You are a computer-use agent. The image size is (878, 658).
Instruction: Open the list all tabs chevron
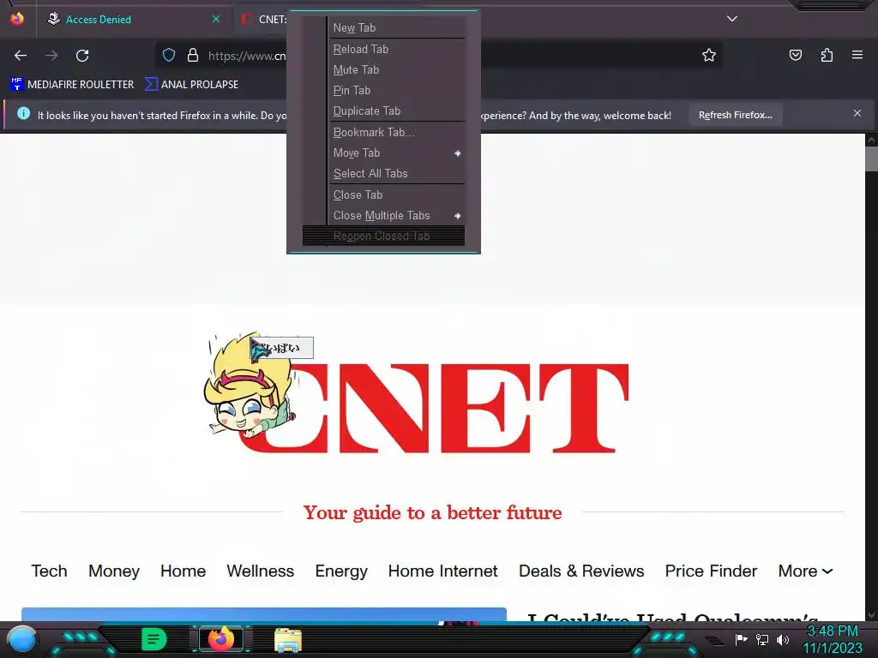pos(732,19)
